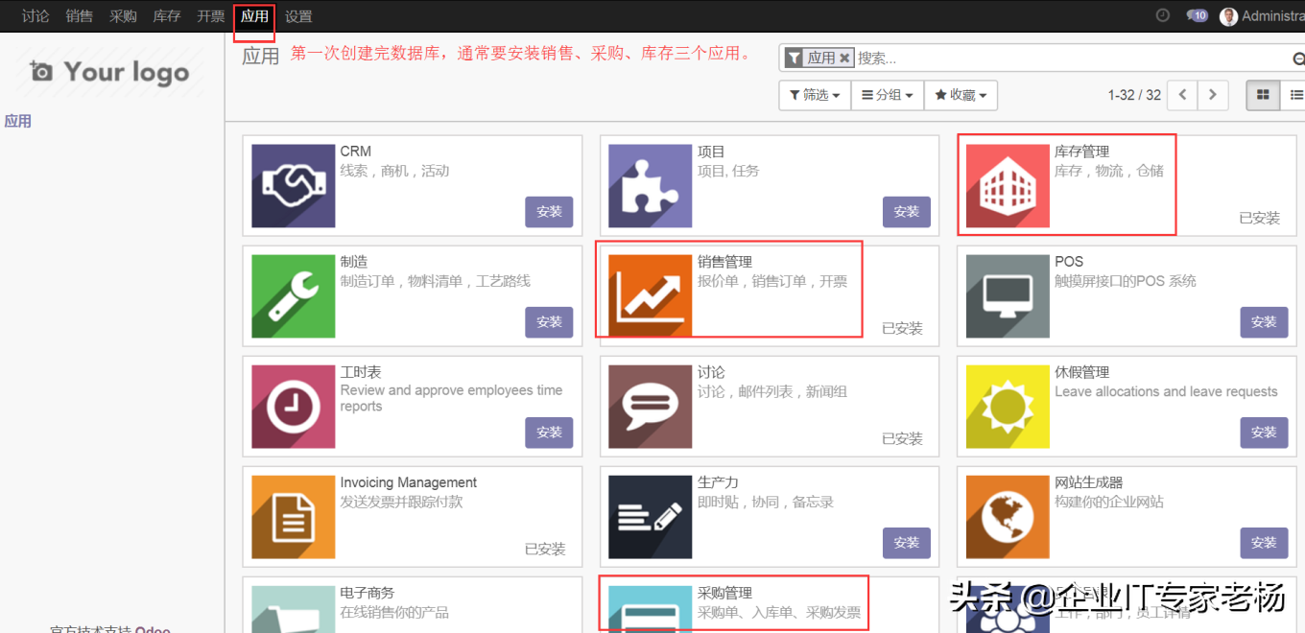Screen dimensions: 1305x633
Task: Click 已安装 label on Invoicing Management card
Action: pos(545,549)
